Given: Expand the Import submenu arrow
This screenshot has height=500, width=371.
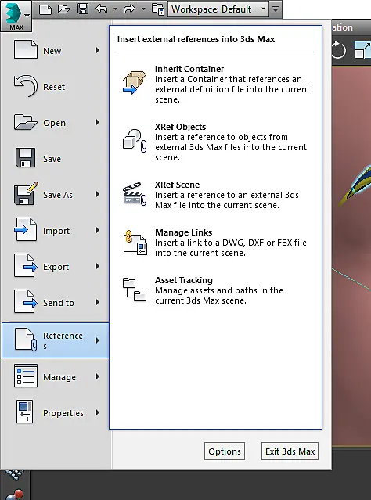Looking at the screenshot, I should pyautogui.click(x=98, y=231).
